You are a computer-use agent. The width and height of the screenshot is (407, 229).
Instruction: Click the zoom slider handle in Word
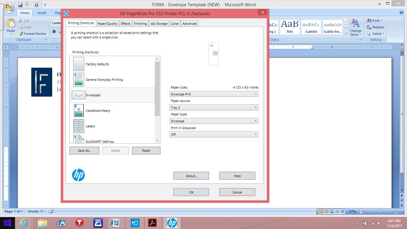tap(380, 211)
